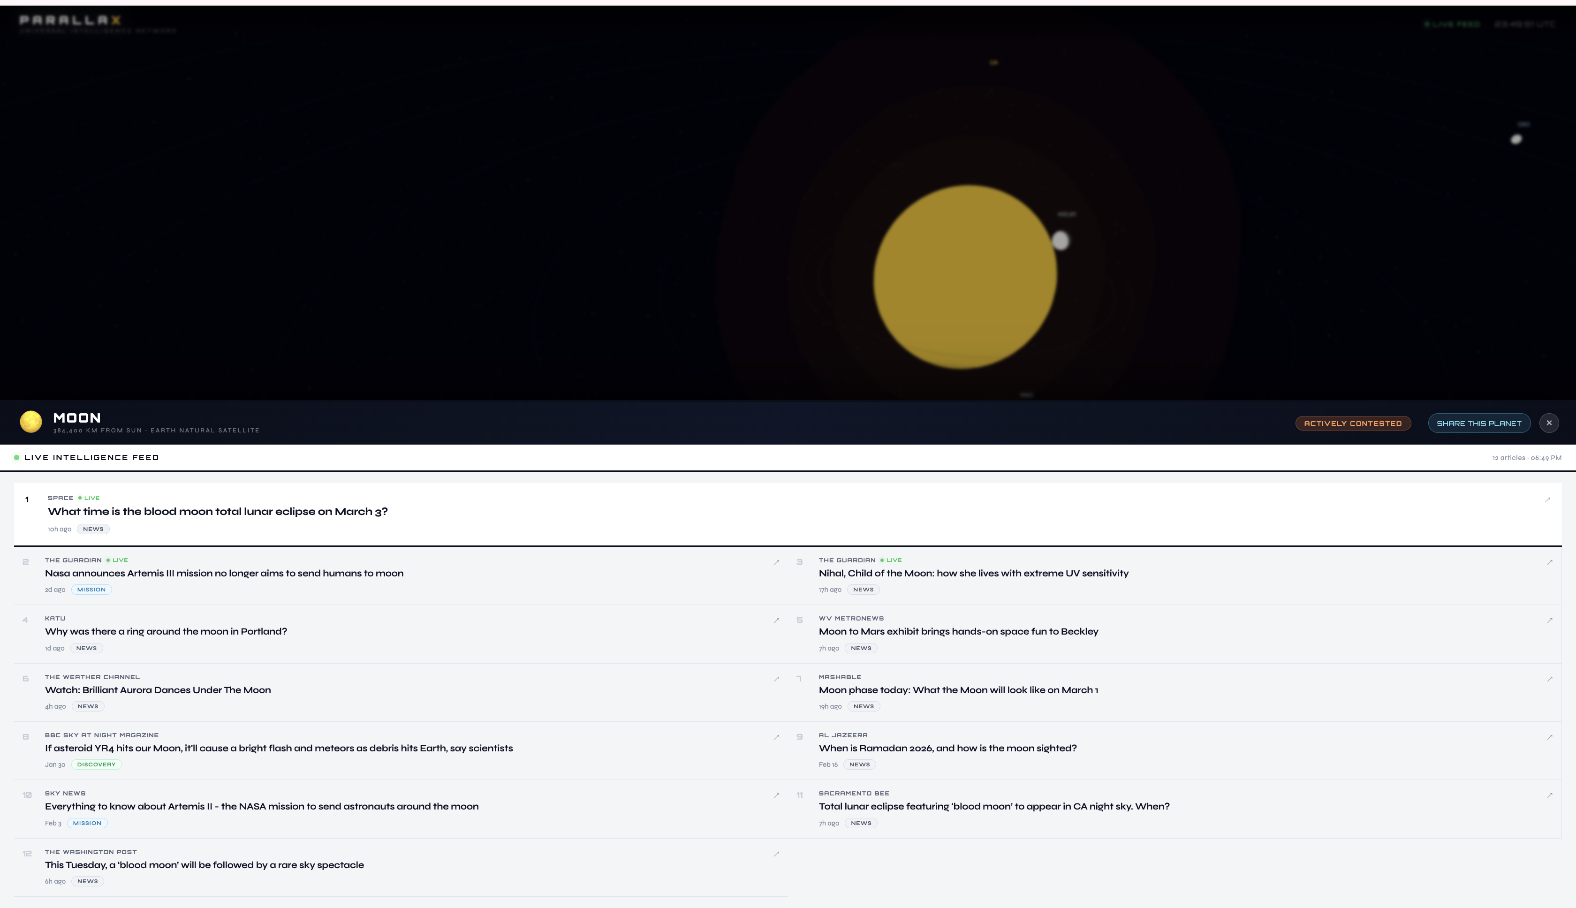Click the MISSION tag under the Artemis III article
1576x908 pixels.
[x=91, y=589]
